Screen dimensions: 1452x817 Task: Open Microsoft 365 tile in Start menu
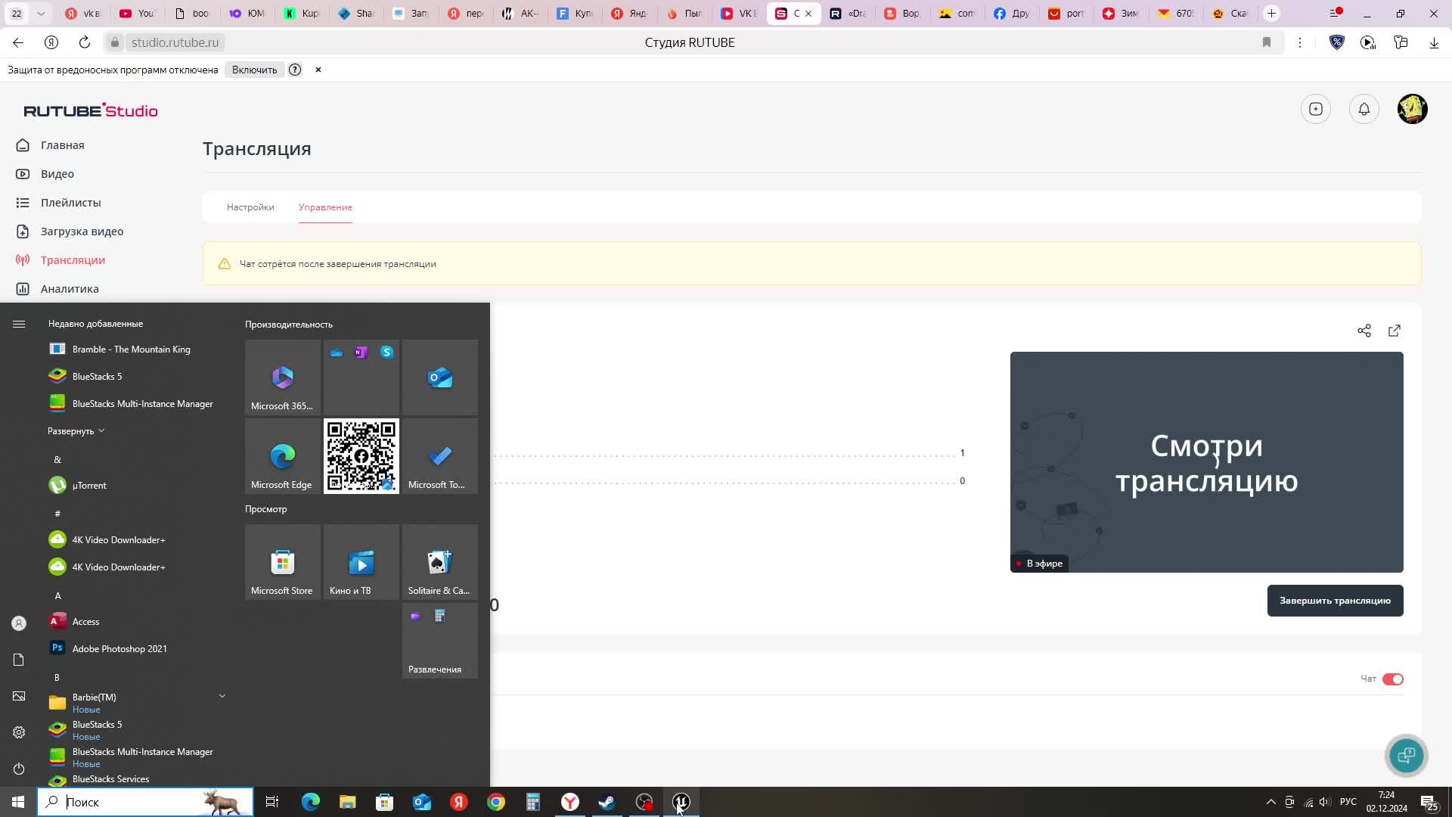tap(283, 377)
